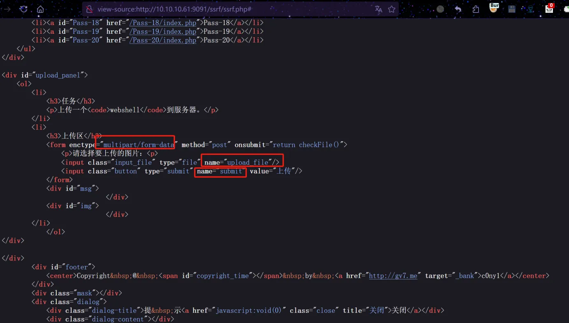Click the upload_panel div id
569x323 pixels.
(x=58, y=75)
